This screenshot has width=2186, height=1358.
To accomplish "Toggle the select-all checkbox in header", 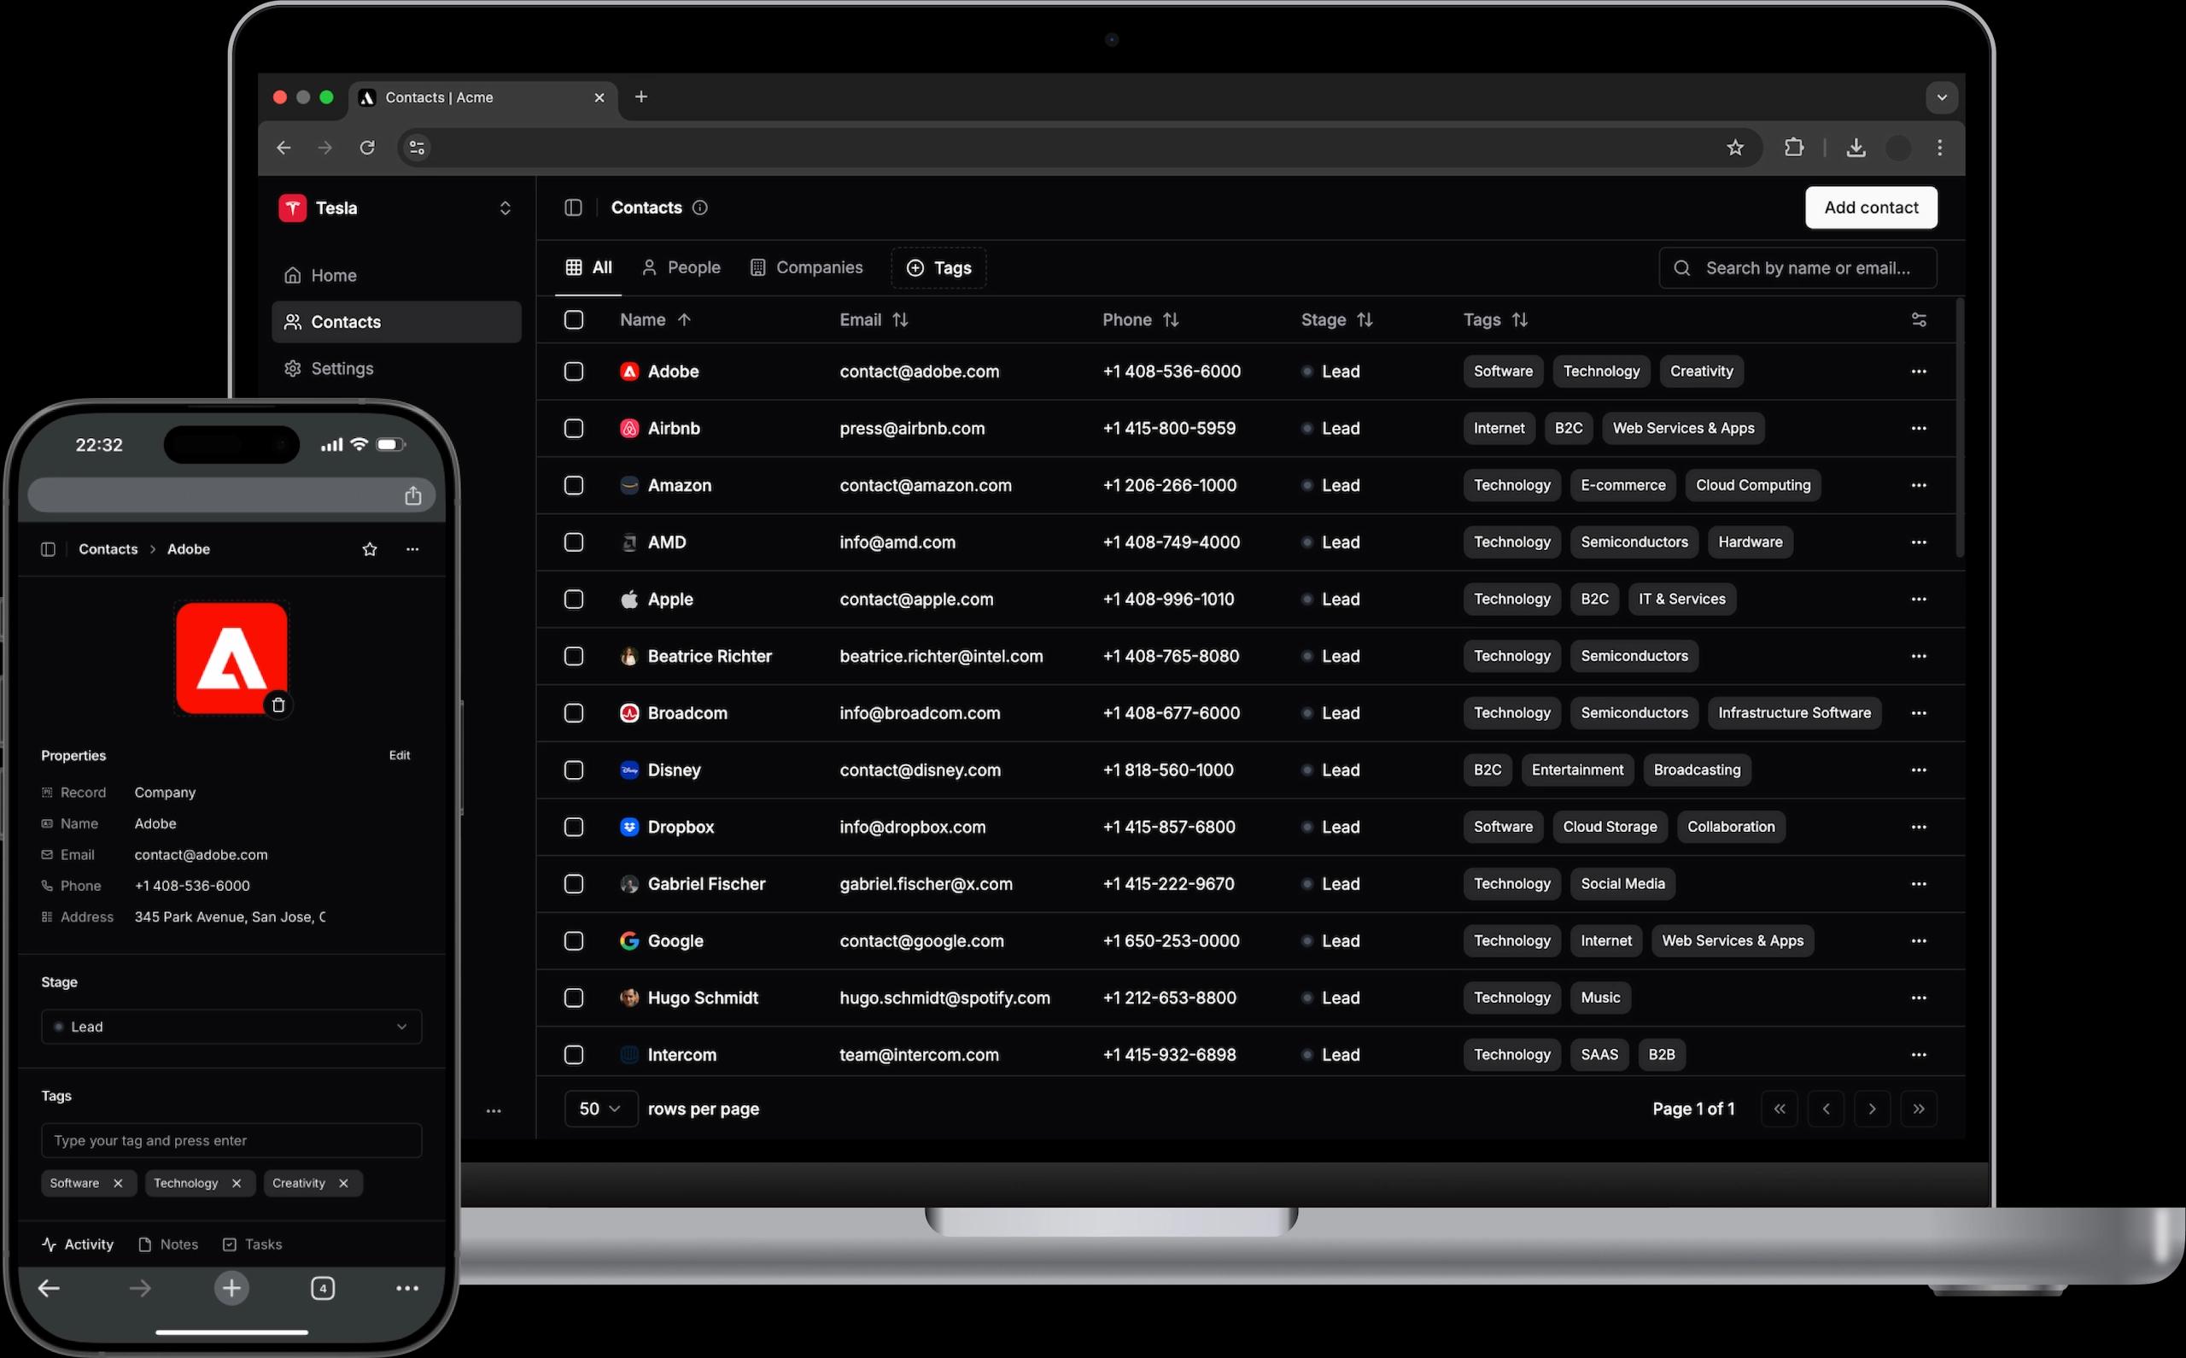I will point(576,321).
